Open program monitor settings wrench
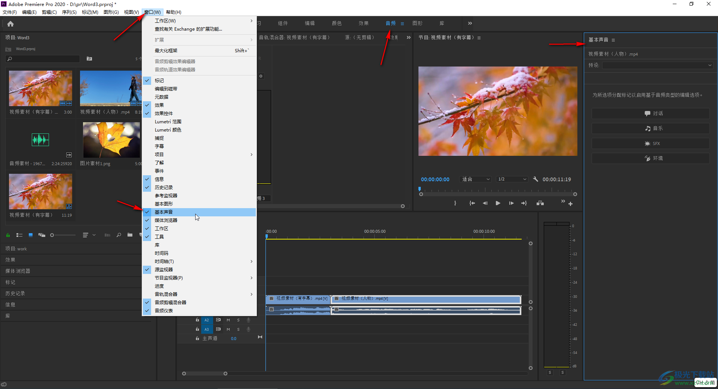 [x=536, y=179]
